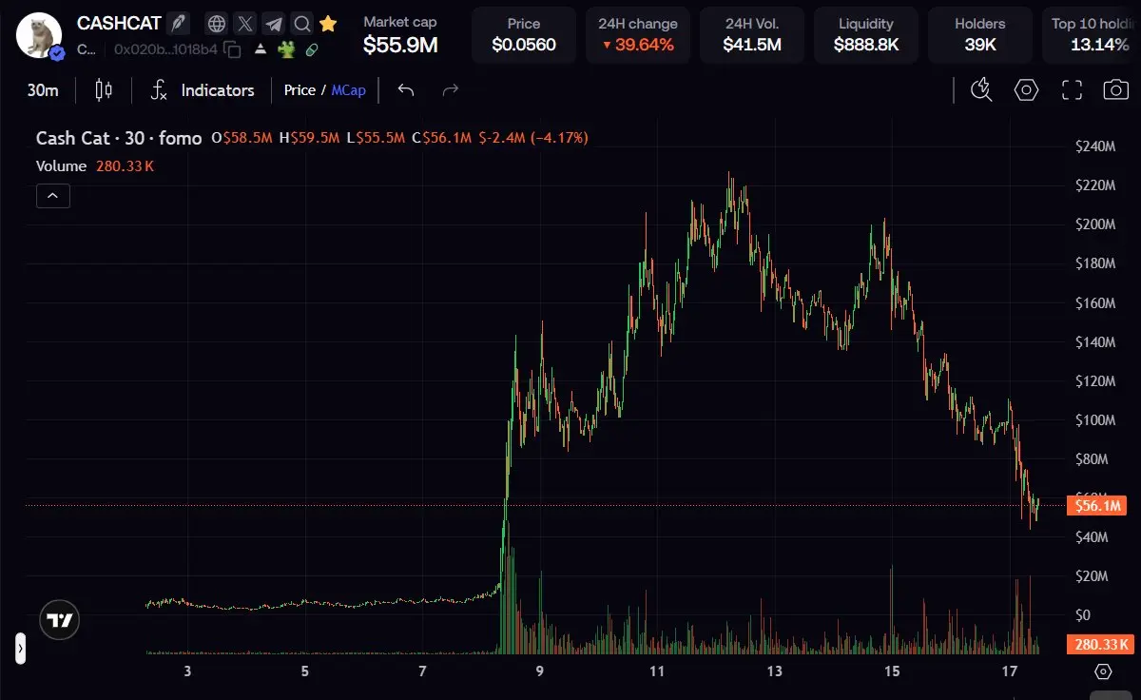
Task: Click the Market cap $55.9M value
Action: click(400, 45)
